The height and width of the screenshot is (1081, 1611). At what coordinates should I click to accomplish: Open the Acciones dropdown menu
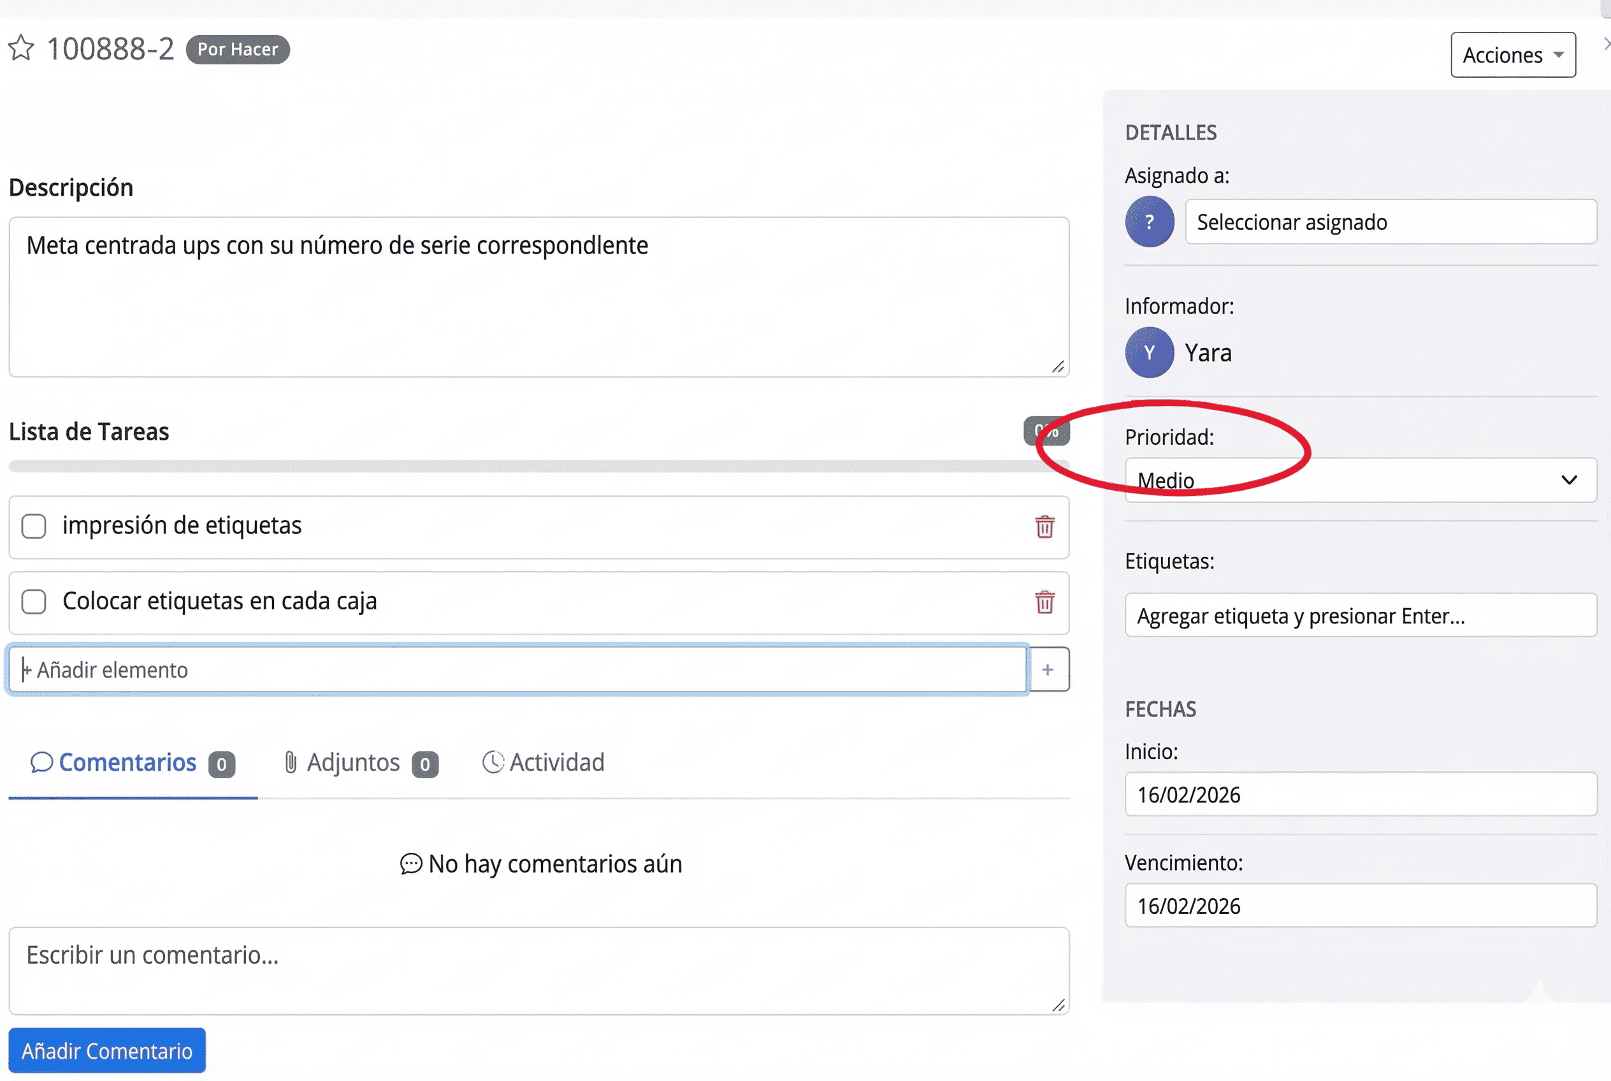click(1512, 54)
